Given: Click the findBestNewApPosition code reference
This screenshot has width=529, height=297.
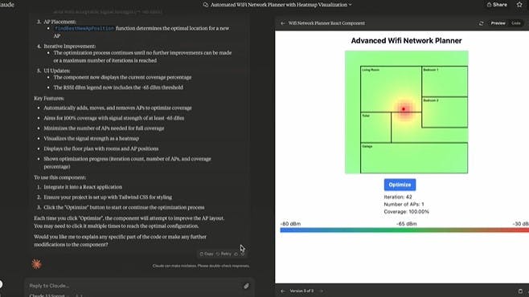Looking at the screenshot, I should pos(84,29).
